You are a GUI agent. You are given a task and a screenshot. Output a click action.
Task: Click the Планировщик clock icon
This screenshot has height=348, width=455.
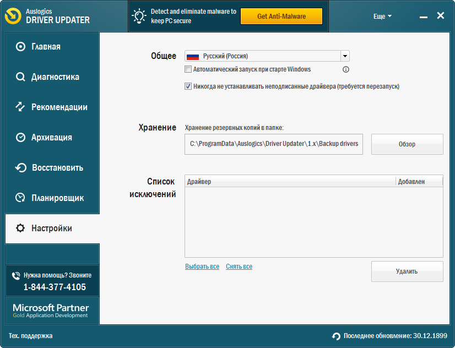pos(20,198)
